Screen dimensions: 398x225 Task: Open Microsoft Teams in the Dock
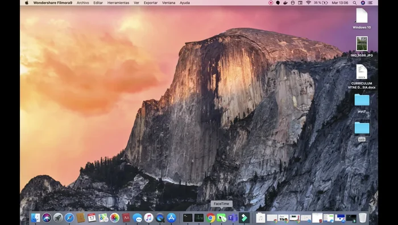coord(233,218)
